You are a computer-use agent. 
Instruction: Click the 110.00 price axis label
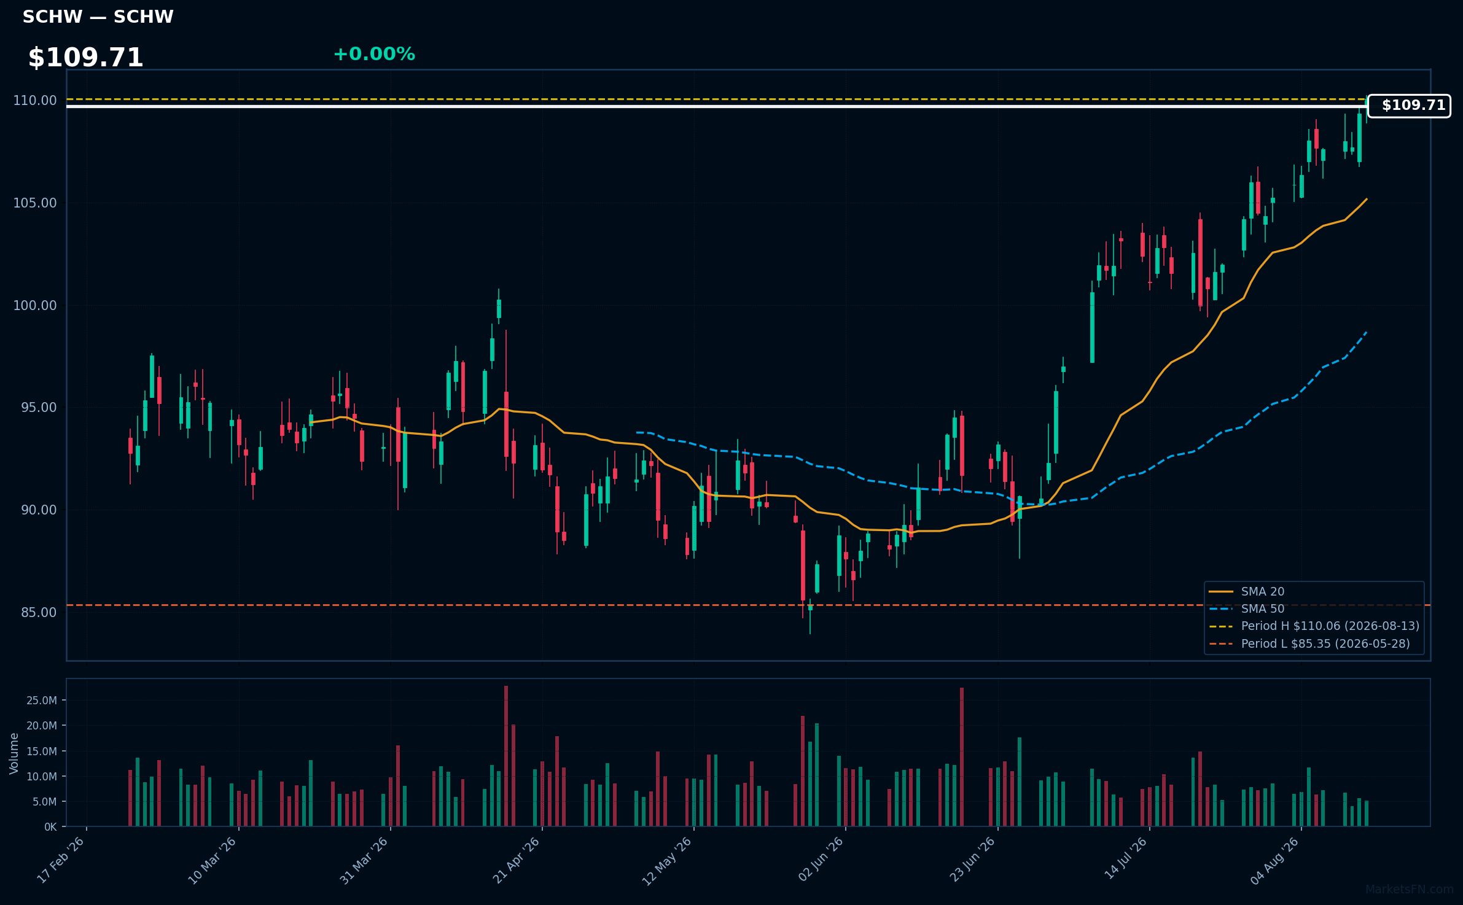35,101
